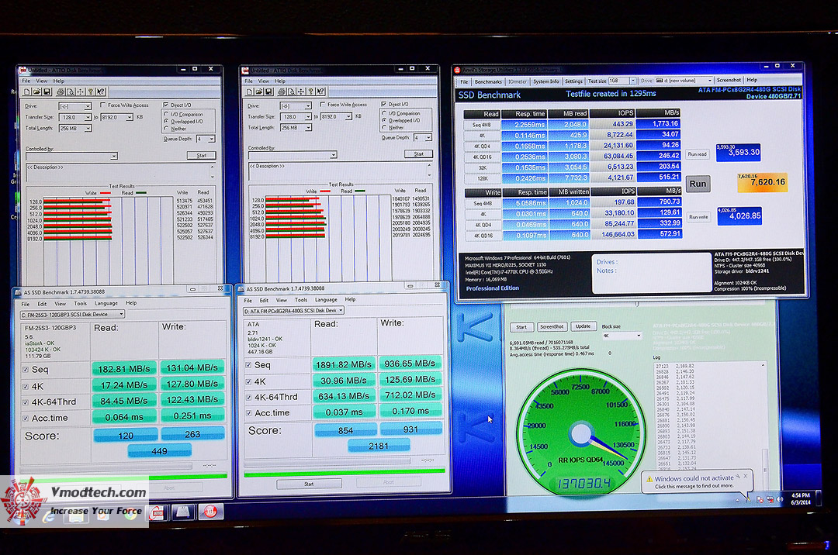
Task: Click lightbulb help icon in ATTO drive d toolbar
Action: coord(310,91)
